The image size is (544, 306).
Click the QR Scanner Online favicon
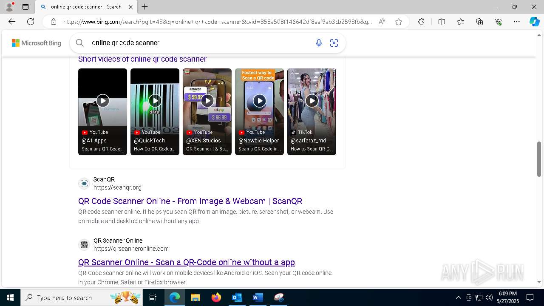(84, 245)
